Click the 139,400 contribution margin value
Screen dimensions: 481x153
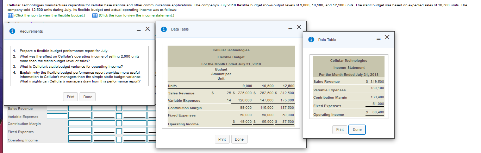coord(377,97)
